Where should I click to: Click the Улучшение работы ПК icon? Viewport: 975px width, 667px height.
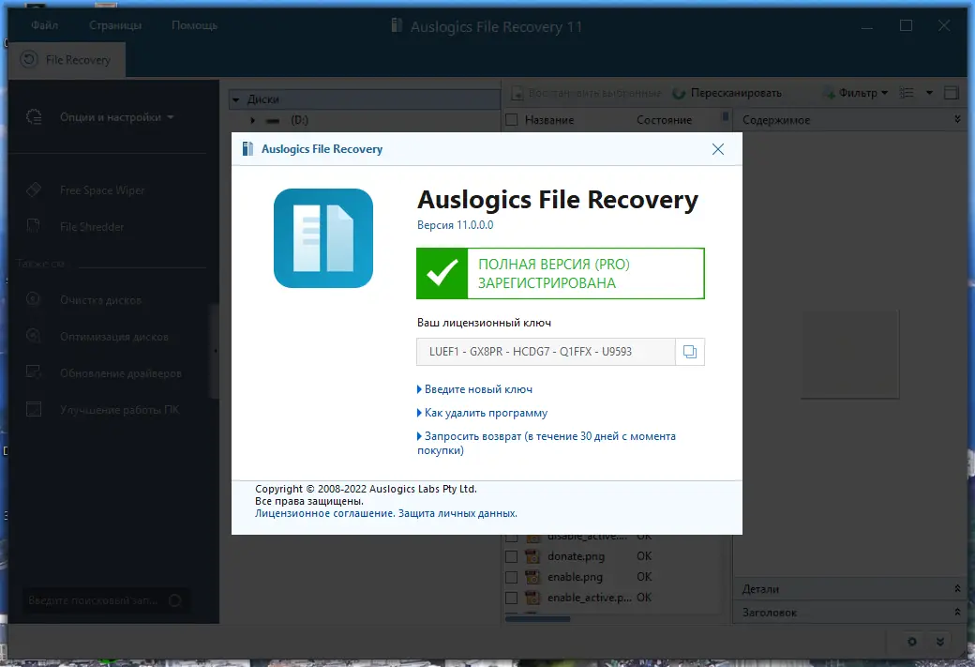tap(34, 409)
